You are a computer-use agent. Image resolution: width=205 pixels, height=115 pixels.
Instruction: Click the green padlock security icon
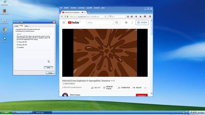click(68, 17)
